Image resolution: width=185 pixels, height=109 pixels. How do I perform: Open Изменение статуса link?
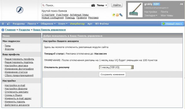16,72
